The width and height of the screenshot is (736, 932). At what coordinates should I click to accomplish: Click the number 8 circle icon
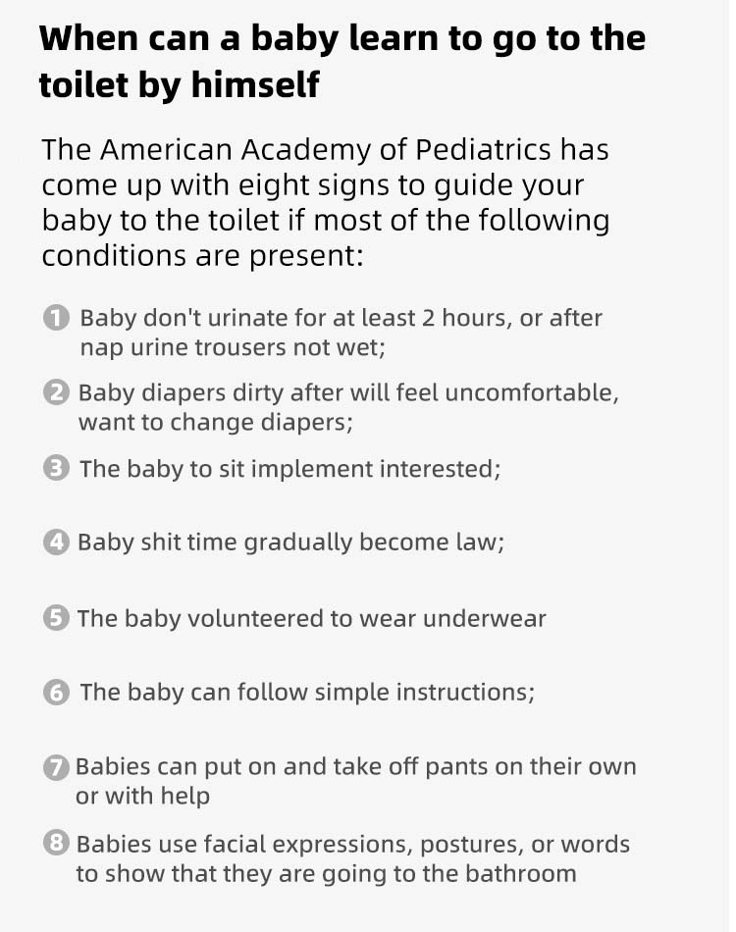point(56,844)
